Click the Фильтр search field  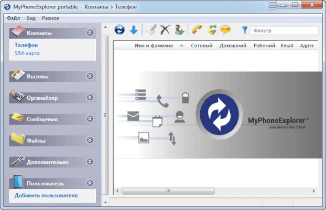(x=284, y=30)
